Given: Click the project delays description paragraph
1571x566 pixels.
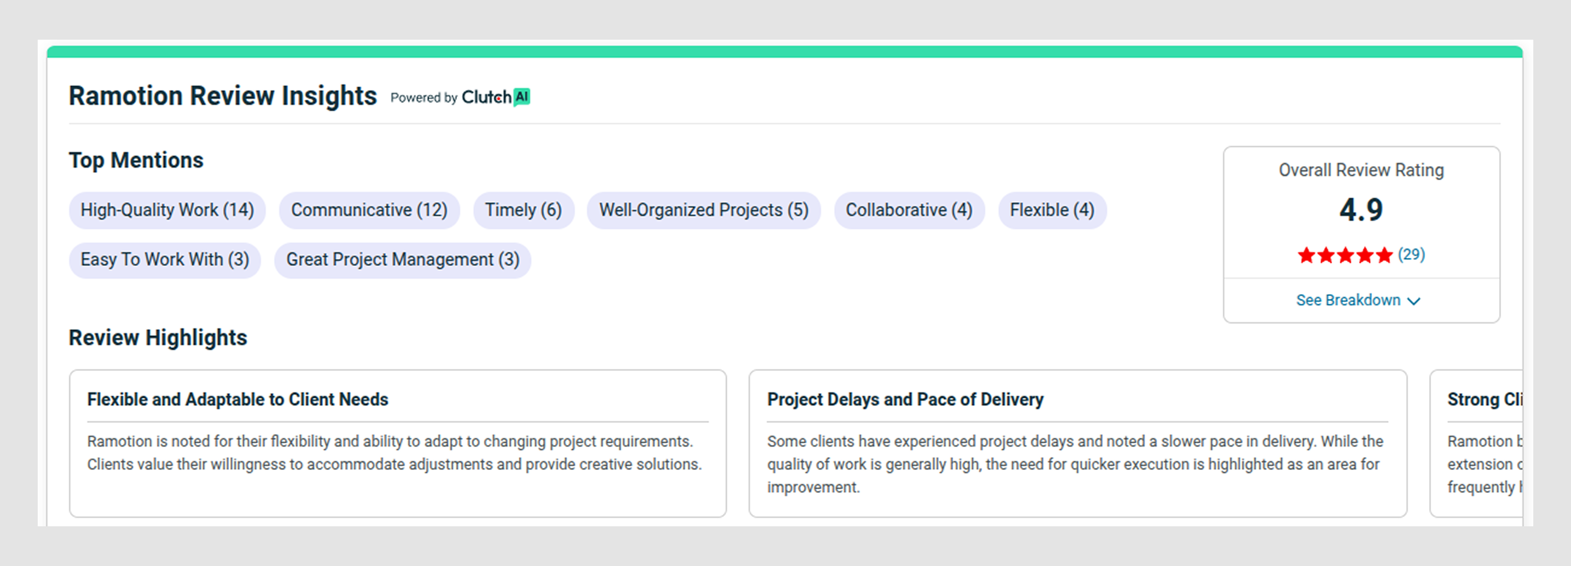Looking at the screenshot, I should click(1075, 464).
